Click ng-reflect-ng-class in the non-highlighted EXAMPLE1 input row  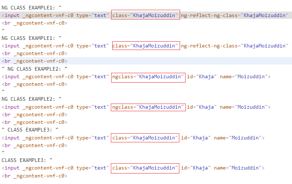coord(234,46)
